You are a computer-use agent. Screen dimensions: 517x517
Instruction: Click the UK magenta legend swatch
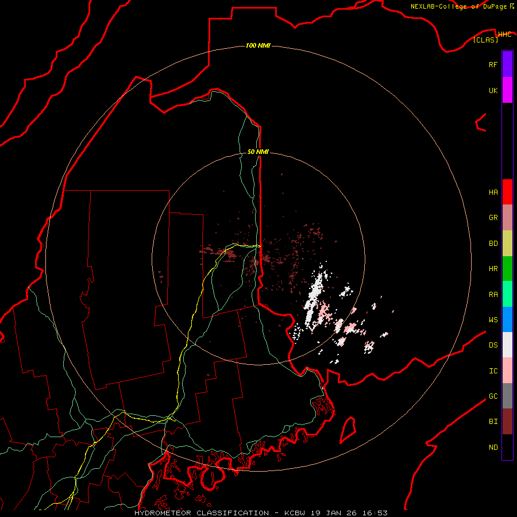click(507, 90)
